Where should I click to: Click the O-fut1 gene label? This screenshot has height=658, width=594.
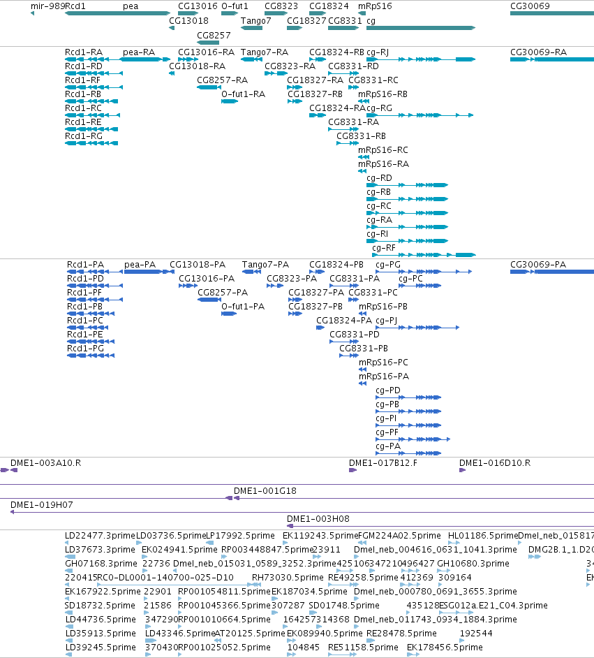tap(235, 6)
